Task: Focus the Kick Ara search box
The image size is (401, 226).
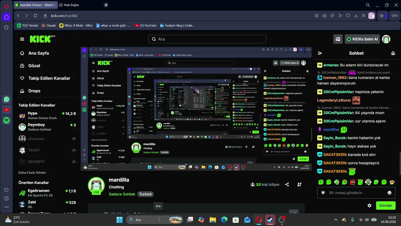Action: (207, 39)
